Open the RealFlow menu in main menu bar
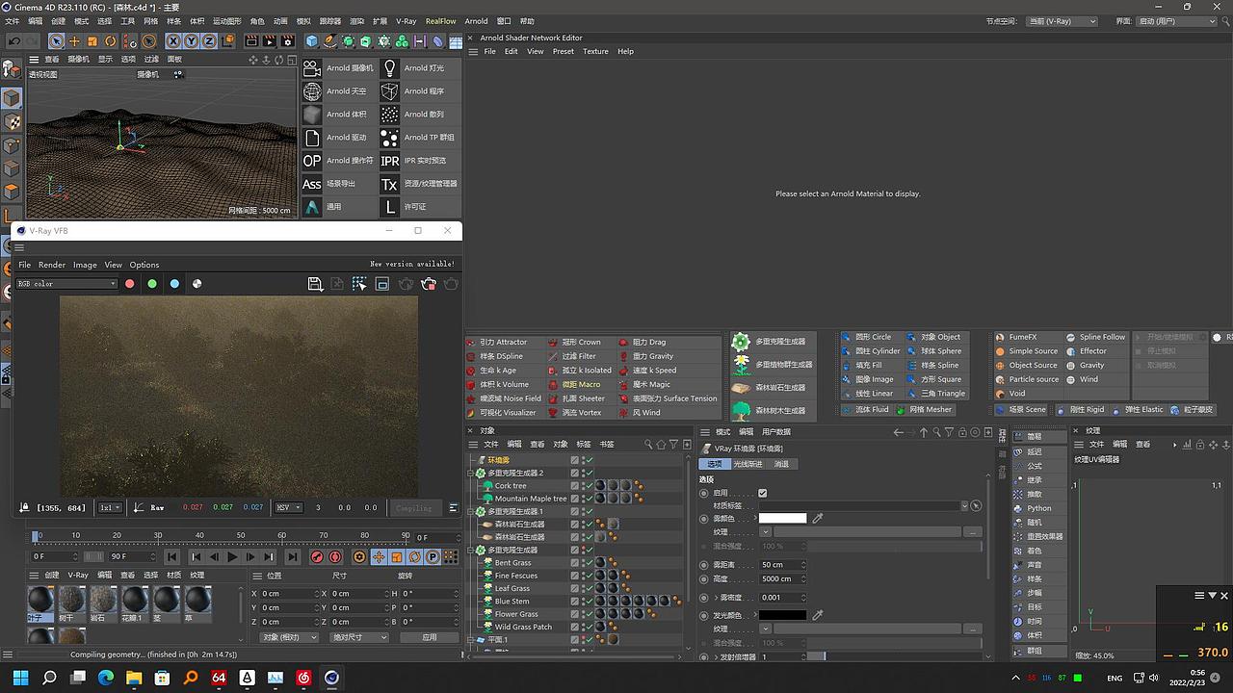1233x693 pixels. (441, 20)
